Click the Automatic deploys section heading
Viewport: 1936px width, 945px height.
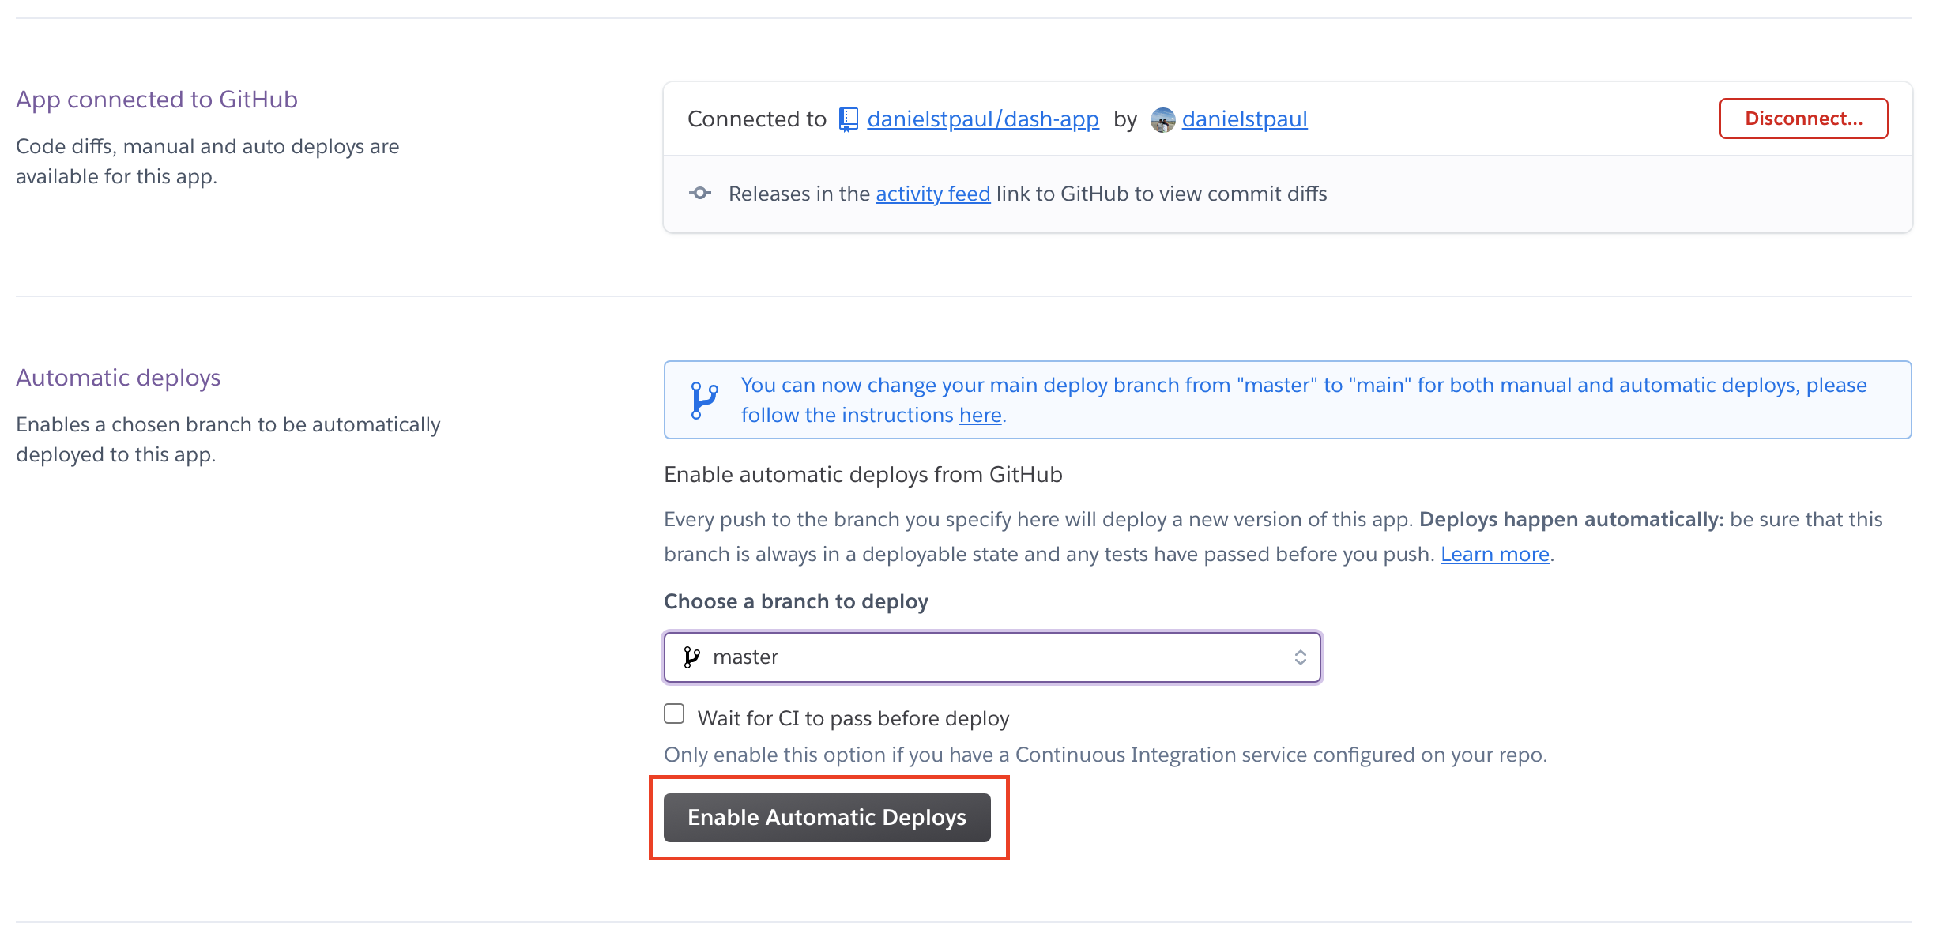point(119,378)
